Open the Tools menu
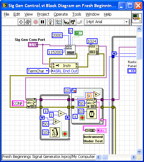Viewport: 144px width, 162px height. click(77, 14)
